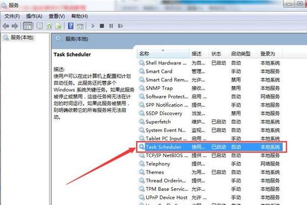Image resolution: width=307 pixels, height=205 pixels.
Task: Click the Back arrow toolbar icon
Action: [6, 26]
